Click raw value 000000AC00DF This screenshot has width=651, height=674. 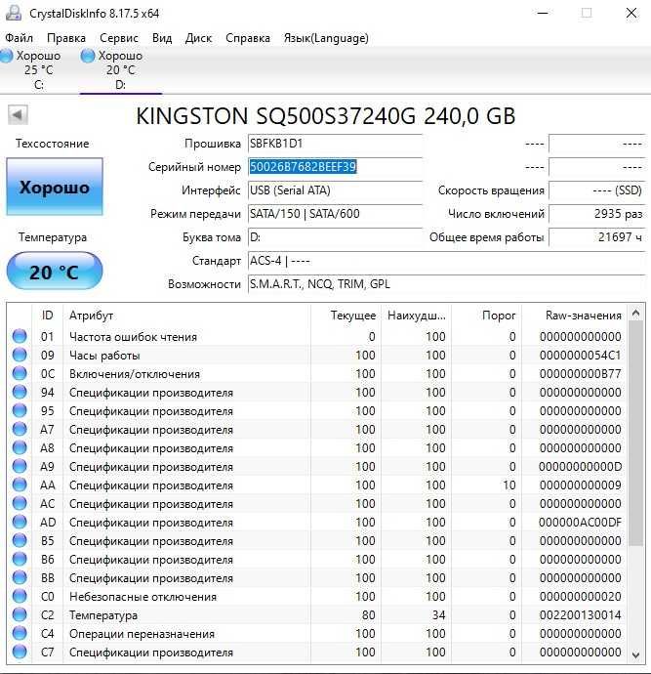pyautogui.click(x=580, y=522)
